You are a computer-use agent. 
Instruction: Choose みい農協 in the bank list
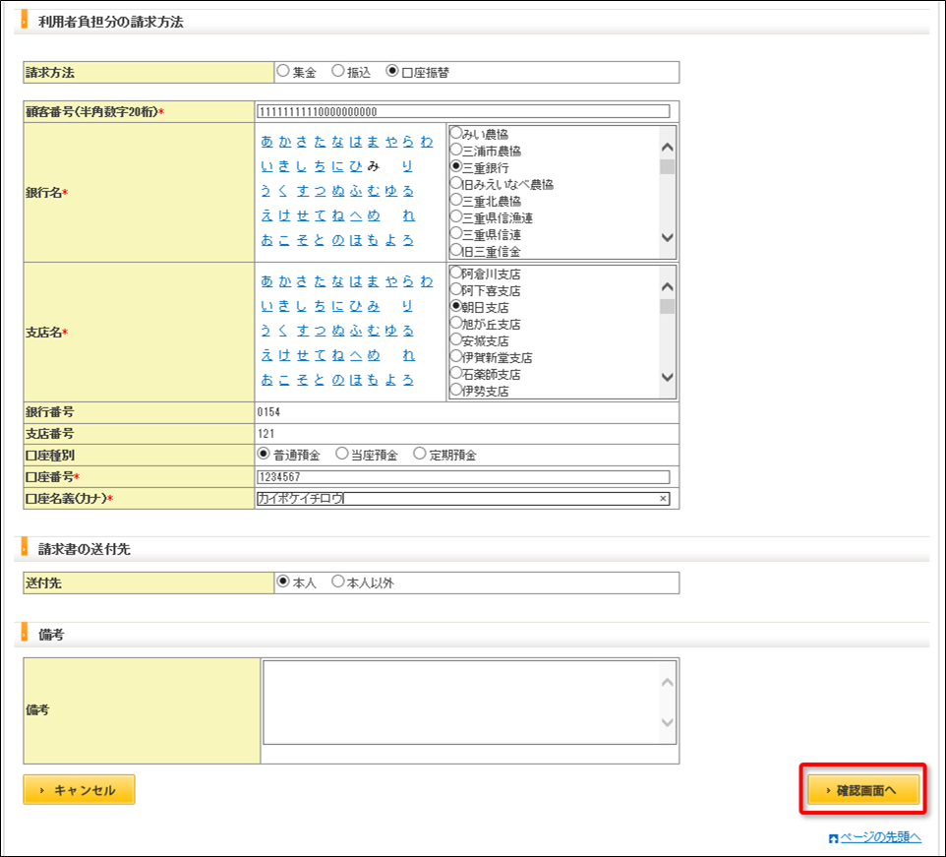click(x=456, y=133)
